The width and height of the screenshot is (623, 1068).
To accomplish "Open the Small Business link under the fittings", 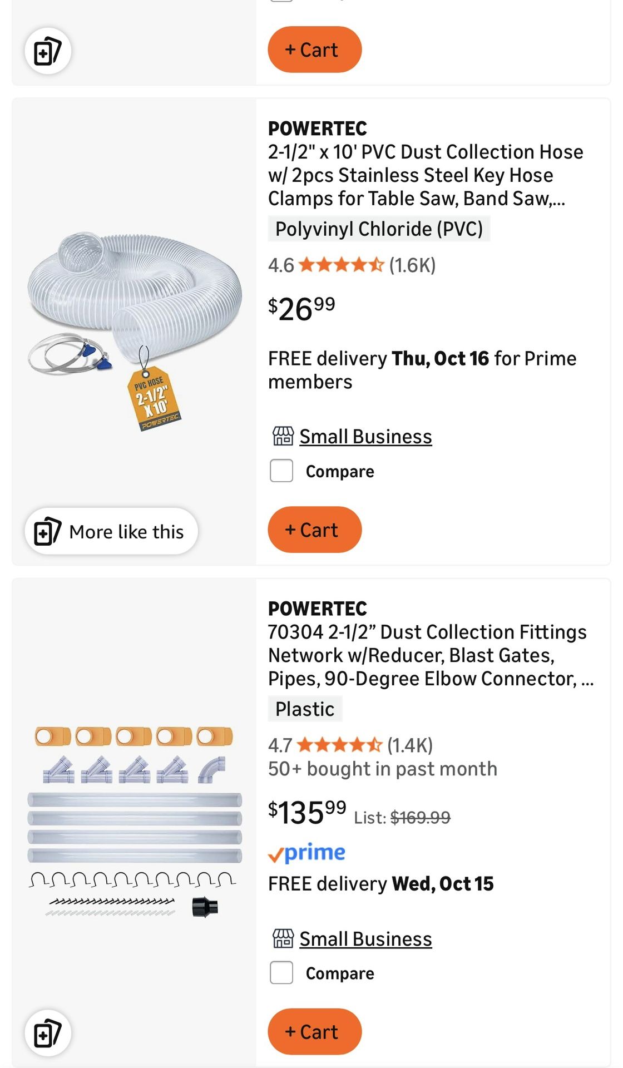I will point(365,939).
